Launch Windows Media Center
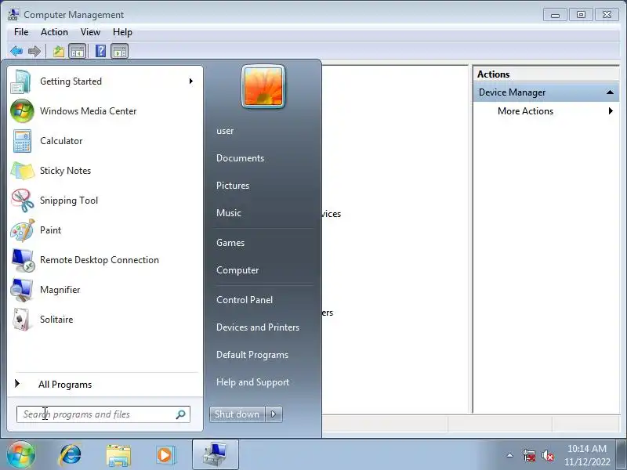 105,111
